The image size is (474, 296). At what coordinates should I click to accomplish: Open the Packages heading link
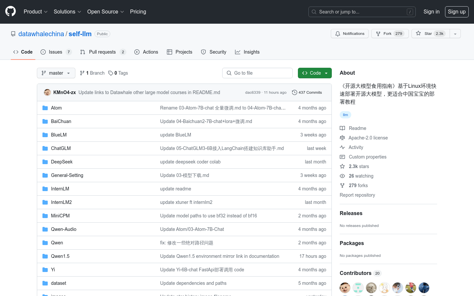352,243
